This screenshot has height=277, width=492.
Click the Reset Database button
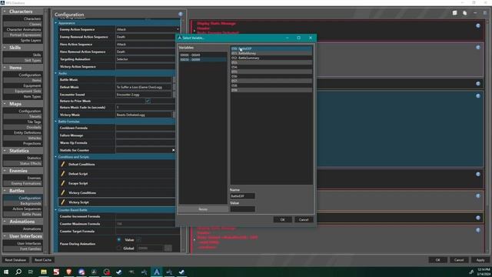[x=15, y=260]
